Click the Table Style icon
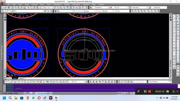The image size is (180, 101). tap(130, 8)
